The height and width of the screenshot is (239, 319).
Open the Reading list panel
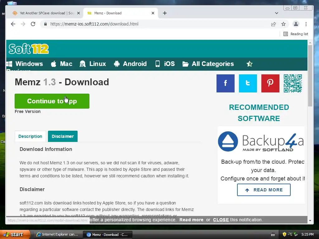[x=296, y=34]
